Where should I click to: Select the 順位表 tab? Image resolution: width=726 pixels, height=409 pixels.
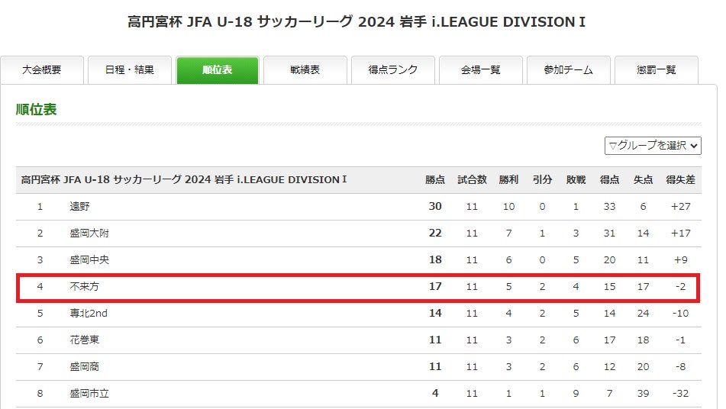(218, 70)
